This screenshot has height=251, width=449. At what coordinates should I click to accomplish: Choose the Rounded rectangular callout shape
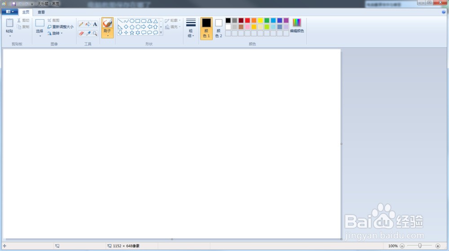click(144, 33)
